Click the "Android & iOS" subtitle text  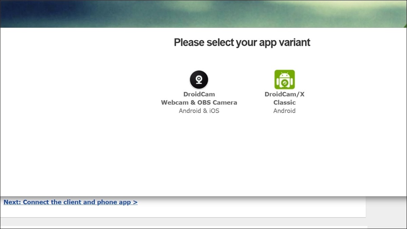(199, 111)
